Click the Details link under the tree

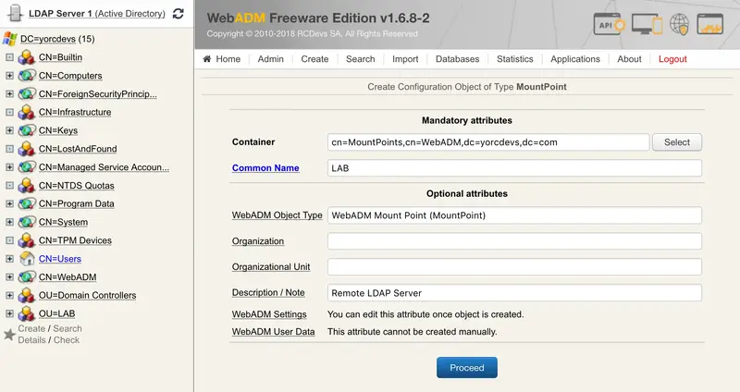[31, 339]
